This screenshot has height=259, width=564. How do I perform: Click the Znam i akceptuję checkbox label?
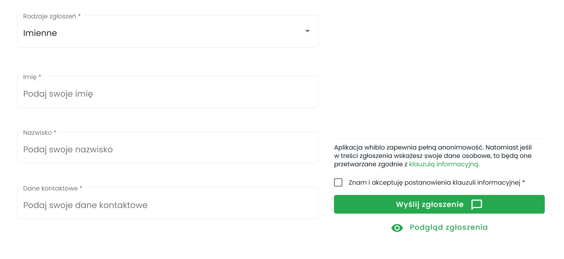(x=434, y=183)
